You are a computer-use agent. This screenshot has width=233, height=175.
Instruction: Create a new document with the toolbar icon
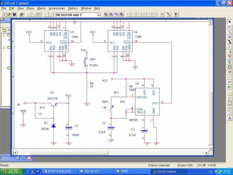click(x=4, y=14)
